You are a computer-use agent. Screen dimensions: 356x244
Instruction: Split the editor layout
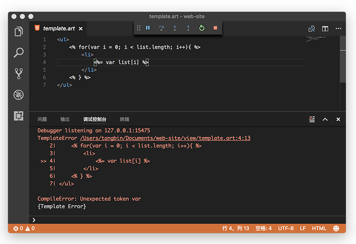tap(325, 29)
